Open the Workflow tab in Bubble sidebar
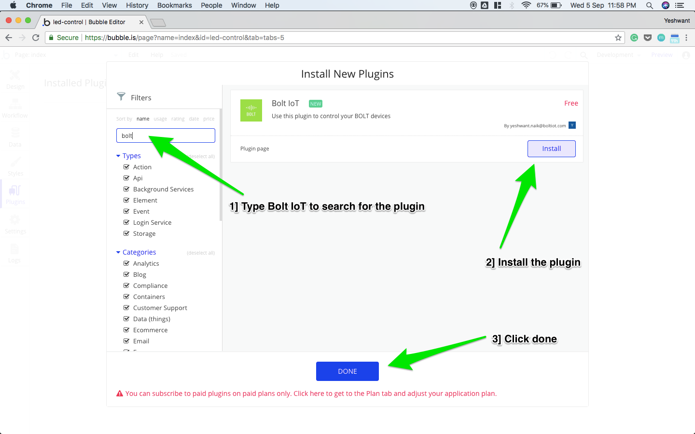 [x=15, y=108]
